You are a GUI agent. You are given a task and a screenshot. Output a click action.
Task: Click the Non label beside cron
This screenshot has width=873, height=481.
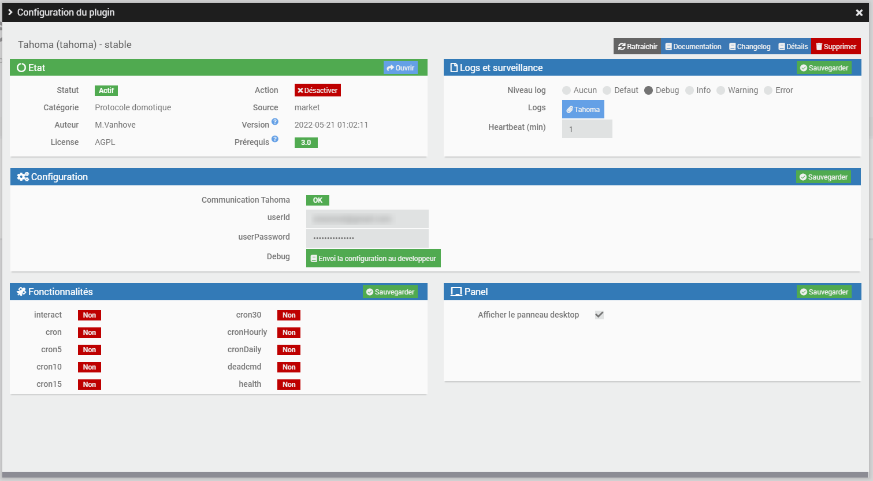click(90, 332)
